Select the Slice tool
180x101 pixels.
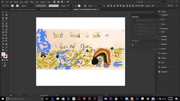pos(6,47)
